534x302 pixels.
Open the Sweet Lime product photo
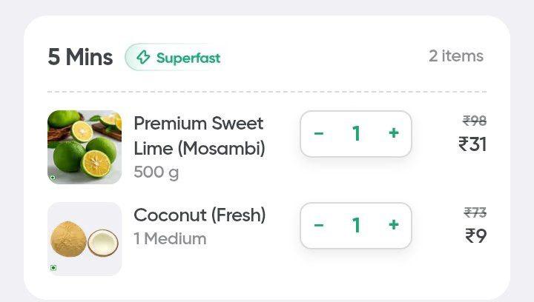(85, 147)
